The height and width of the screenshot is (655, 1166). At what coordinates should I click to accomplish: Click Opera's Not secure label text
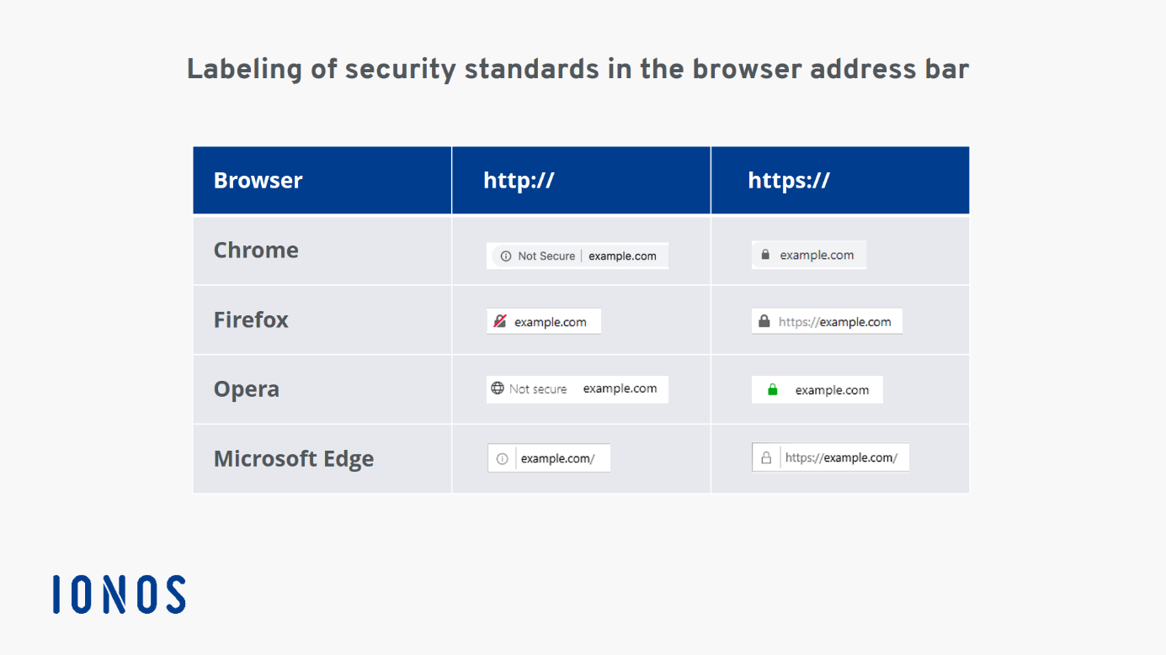tap(538, 389)
